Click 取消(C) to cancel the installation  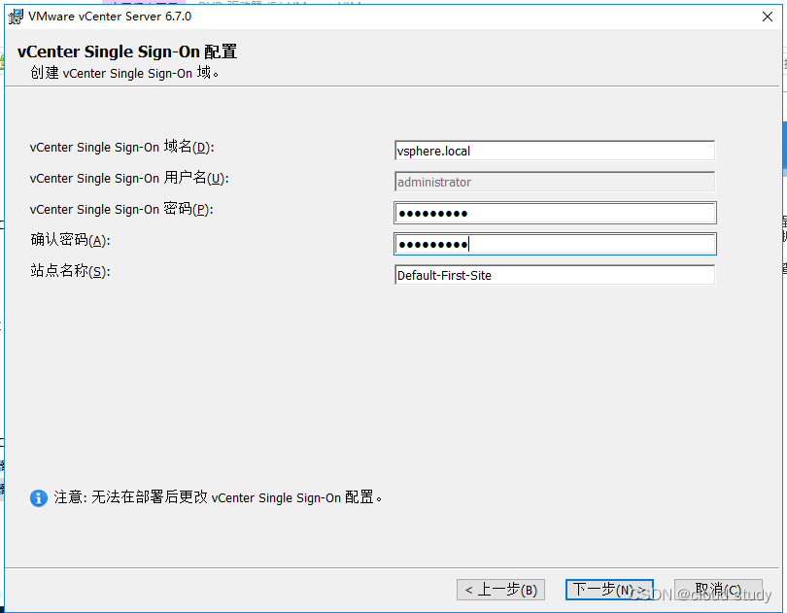pos(718,589)
